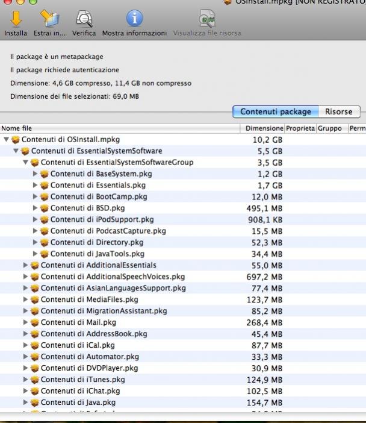Click package icon of OSInstall.mpkg row

(x=16, y=140)
